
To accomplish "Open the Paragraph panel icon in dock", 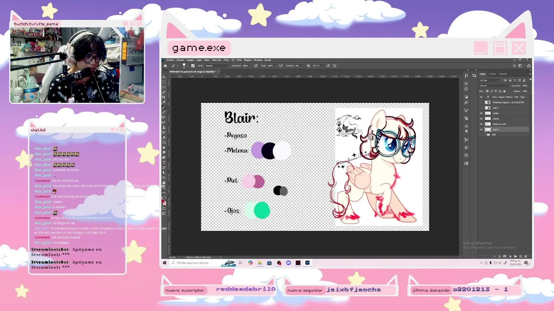I will [466, 132].
